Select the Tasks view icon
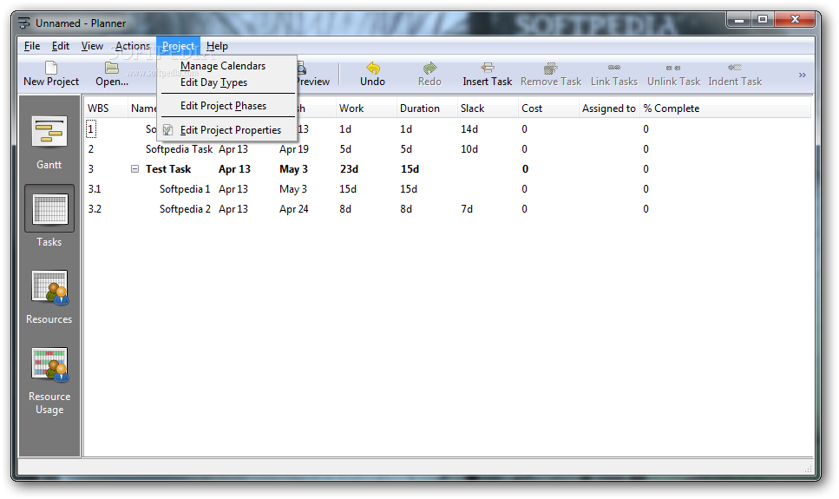 coord(49,209)
